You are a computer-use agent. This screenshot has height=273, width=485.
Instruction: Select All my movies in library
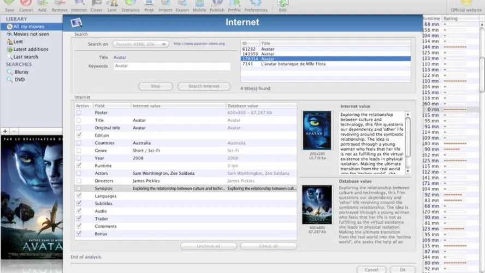[x=31, y=27]
